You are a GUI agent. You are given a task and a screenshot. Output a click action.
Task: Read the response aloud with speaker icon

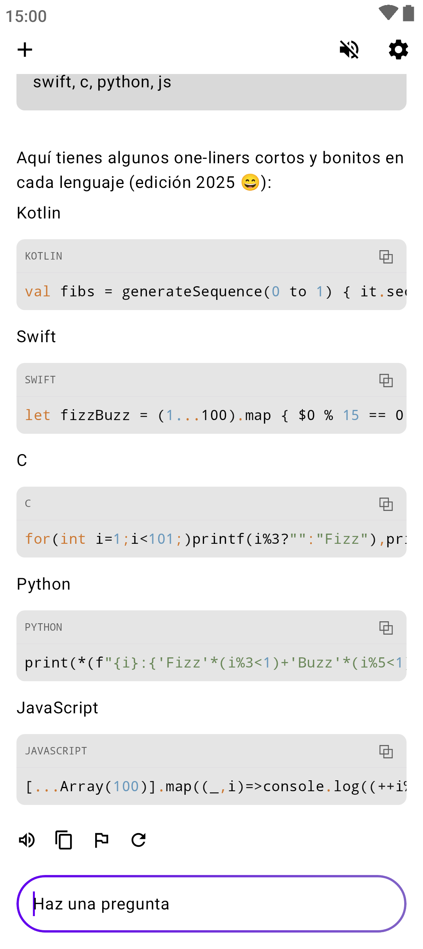tap(27, 840)
